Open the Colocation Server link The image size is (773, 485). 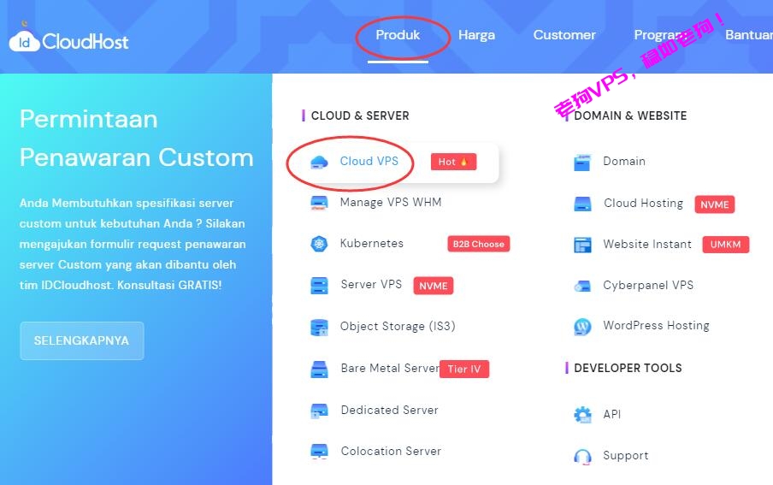(x=391, y=452)
